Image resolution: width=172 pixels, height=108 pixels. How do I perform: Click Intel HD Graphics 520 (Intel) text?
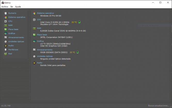tap(54, 46)
